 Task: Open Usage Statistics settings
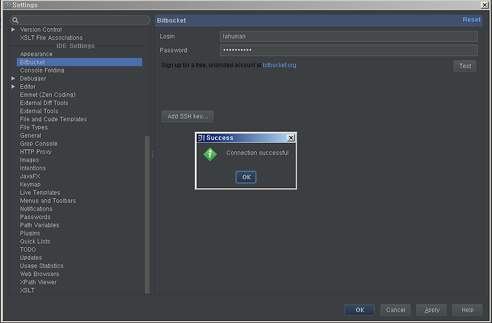42,266
